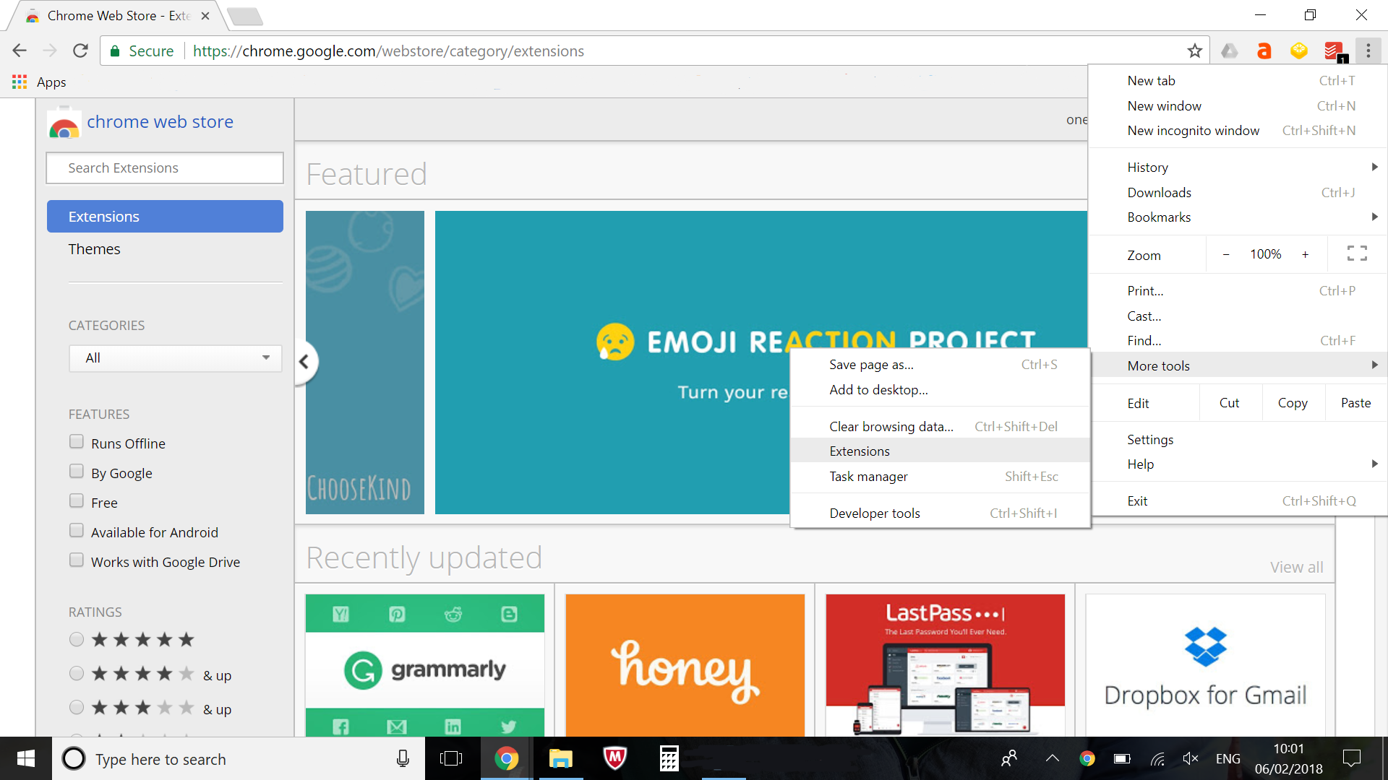Bookmark this page using the star icon
The height and width of the screenshot is (780, 1388).
(x=1195, y=51)
